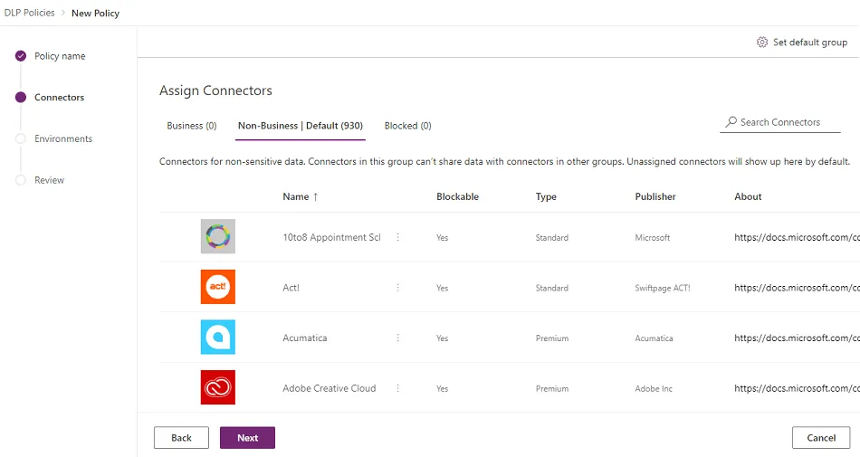Click the search magnifier icon
860x457 pixels.
731,122
